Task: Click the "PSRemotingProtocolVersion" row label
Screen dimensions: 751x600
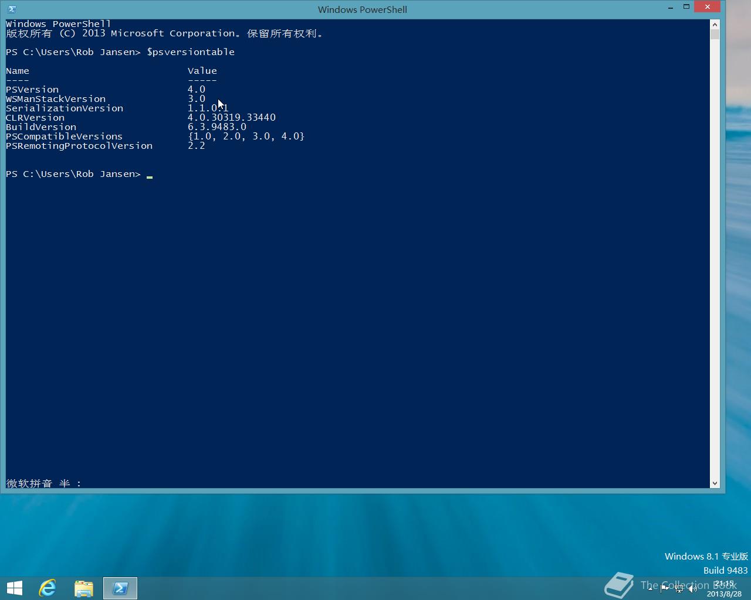Action: pos(79,146)
